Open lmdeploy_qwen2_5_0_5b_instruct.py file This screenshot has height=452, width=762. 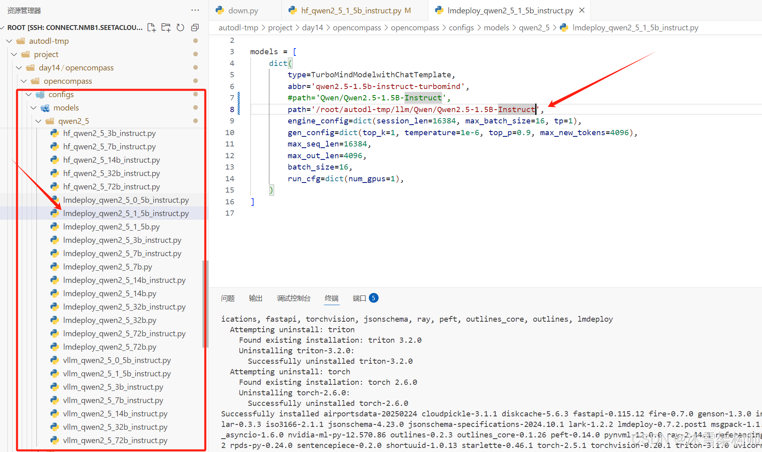pos(126,200)
